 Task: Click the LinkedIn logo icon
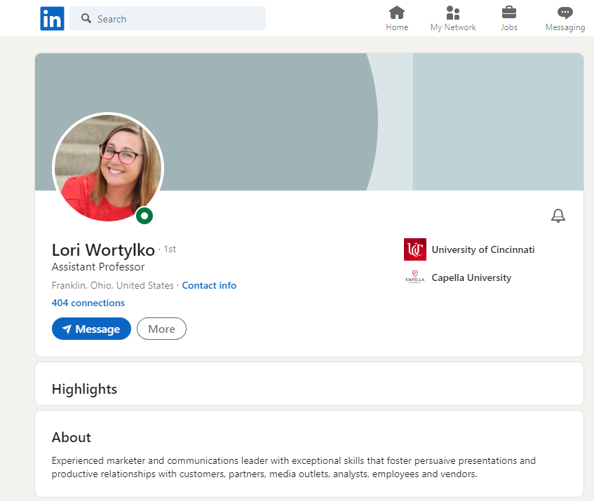[x=53, y=18]
